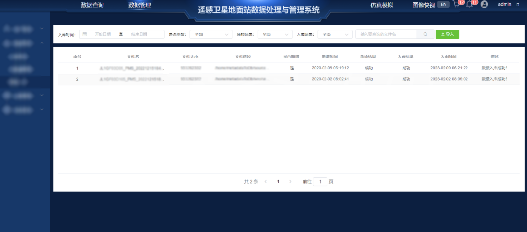Click the 文件名 column header
527x232 pixels.
[x=133, y=57]
